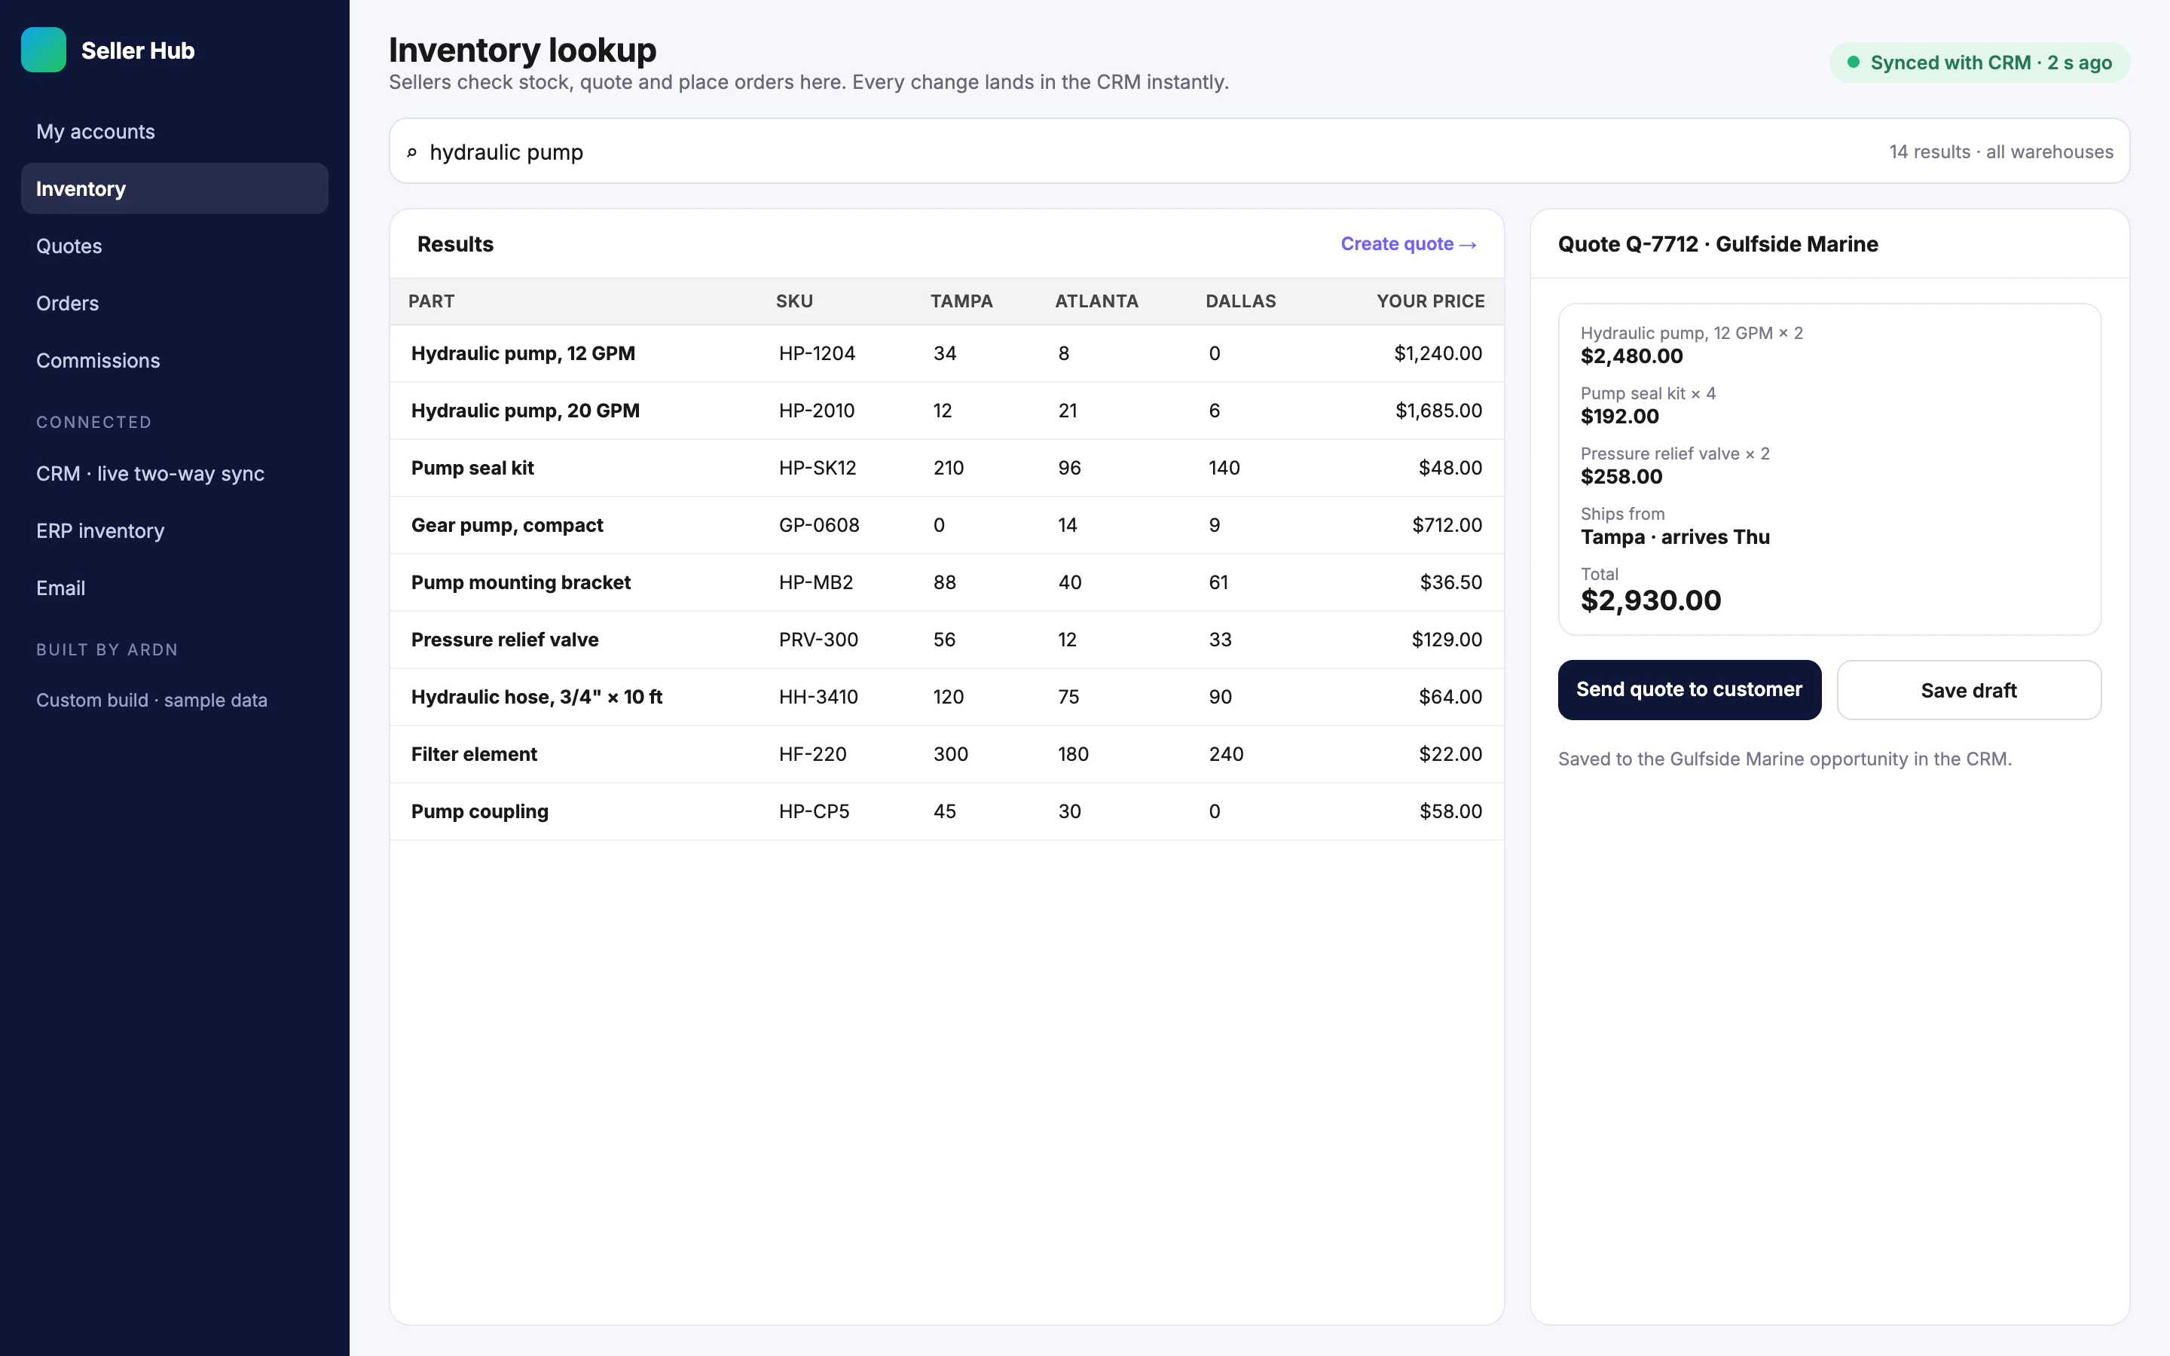This screenshot has height=1356, width=2170.
Task: Click the 14 results · all warehouses text
Action: (x=2001, y=151)
